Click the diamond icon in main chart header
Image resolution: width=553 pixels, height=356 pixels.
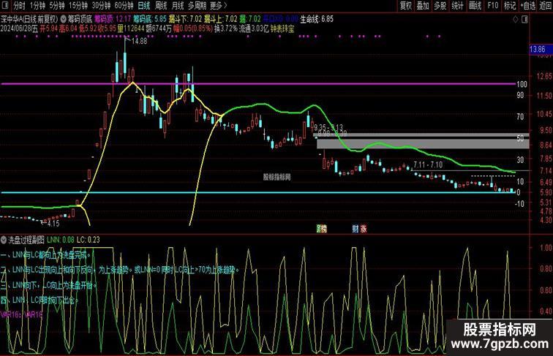(515, 19)
